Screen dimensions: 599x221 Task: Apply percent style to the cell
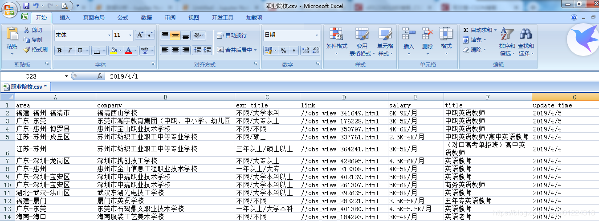(x=283, y=51)
